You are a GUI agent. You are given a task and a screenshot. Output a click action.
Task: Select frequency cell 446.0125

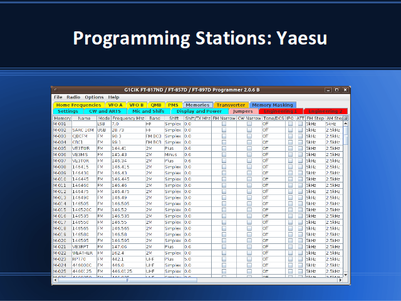pos(128,272)
